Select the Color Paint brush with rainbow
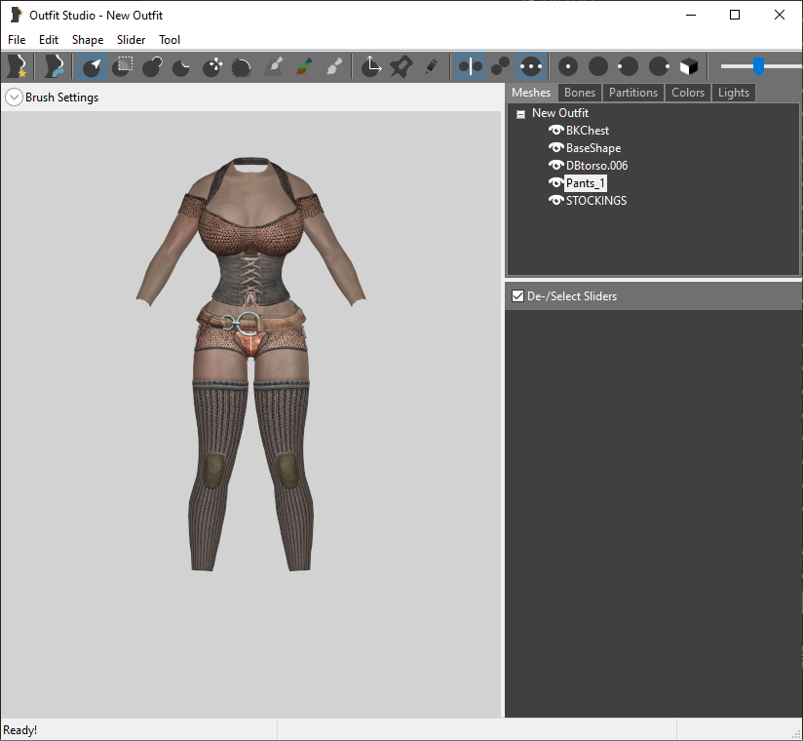803x741 pixels. (x=304, y=66)
